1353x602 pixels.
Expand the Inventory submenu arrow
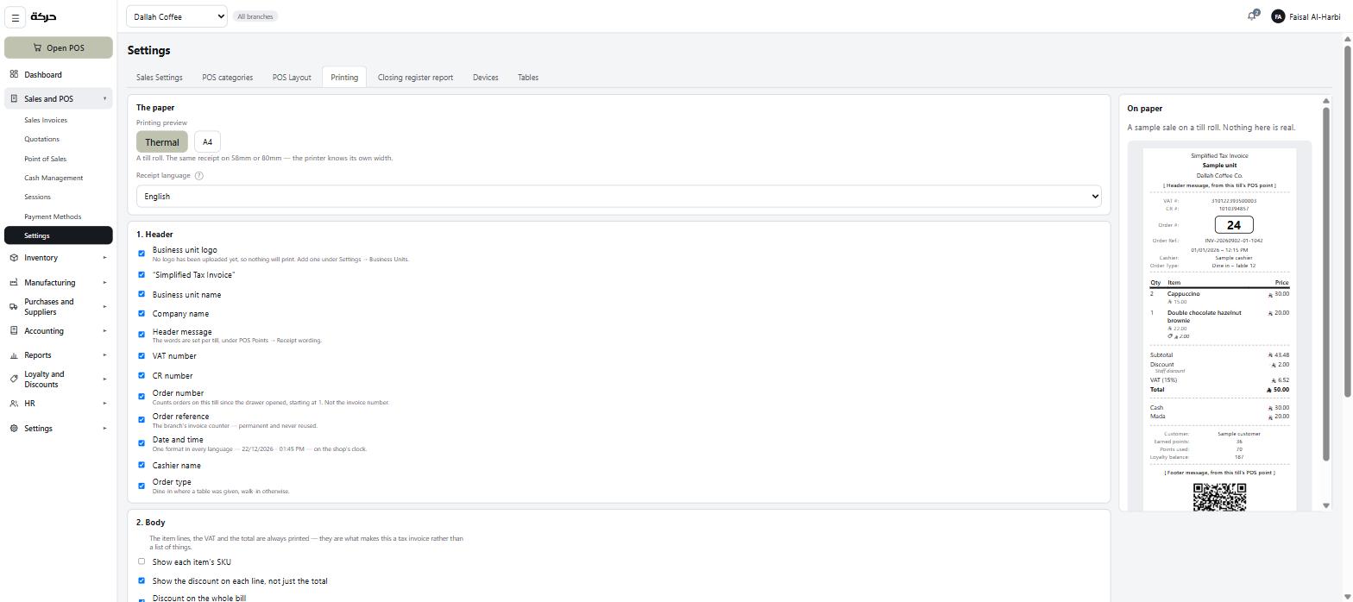104,258
